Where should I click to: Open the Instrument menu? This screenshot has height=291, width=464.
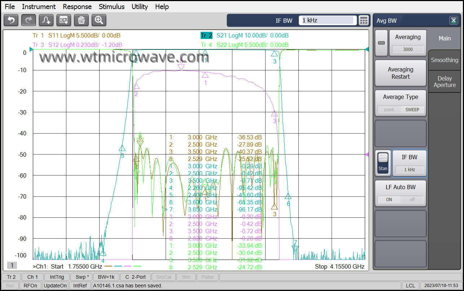click(x=39, y=6)
